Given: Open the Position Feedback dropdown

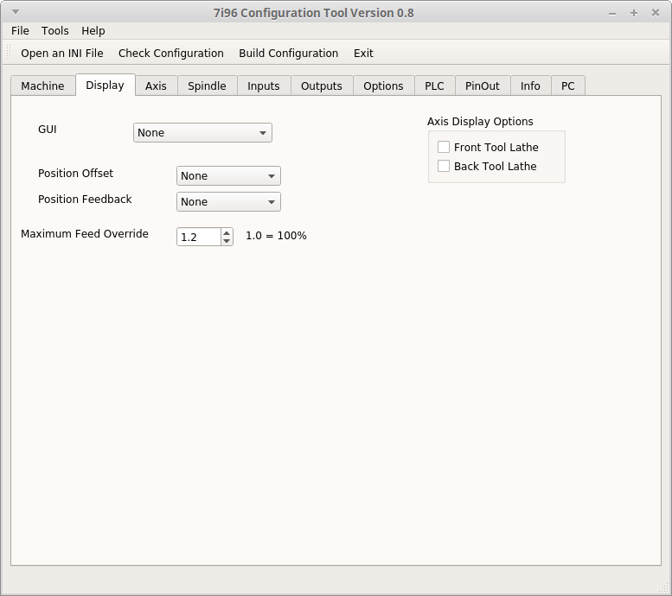Looking at the screenshot, I should coord(228,201).
